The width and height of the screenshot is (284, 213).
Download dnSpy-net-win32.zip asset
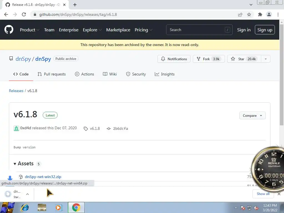43,177
